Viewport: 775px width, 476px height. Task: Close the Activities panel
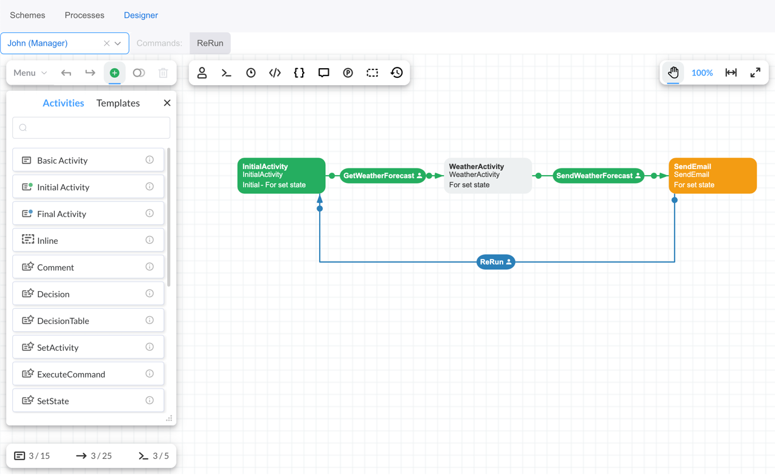tap(167, 103)
